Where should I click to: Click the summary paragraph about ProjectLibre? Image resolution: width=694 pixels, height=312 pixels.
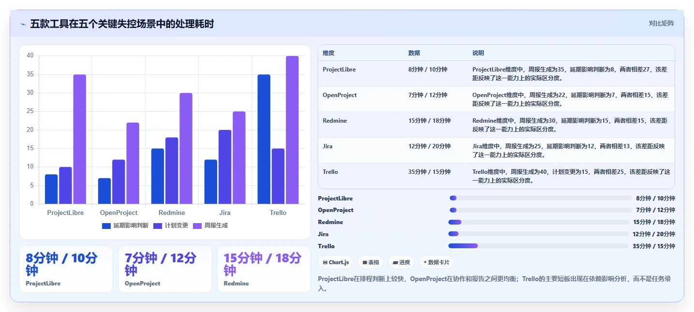(x=494, y=284)
